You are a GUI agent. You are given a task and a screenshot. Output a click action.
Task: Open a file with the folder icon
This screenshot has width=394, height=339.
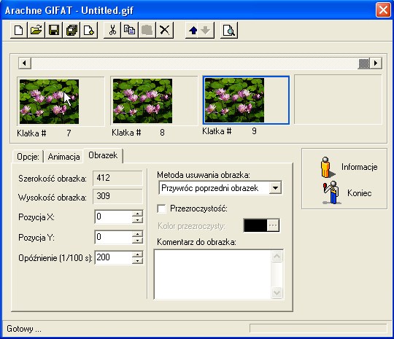coord(36,31)
